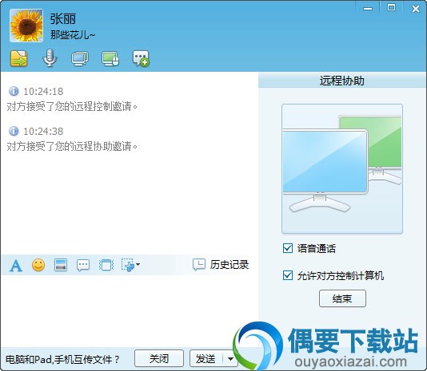Image resolution: width=427 pixels, height=371 pixels.
Task: Click the send file folder icon
Action: pos(18,58)
